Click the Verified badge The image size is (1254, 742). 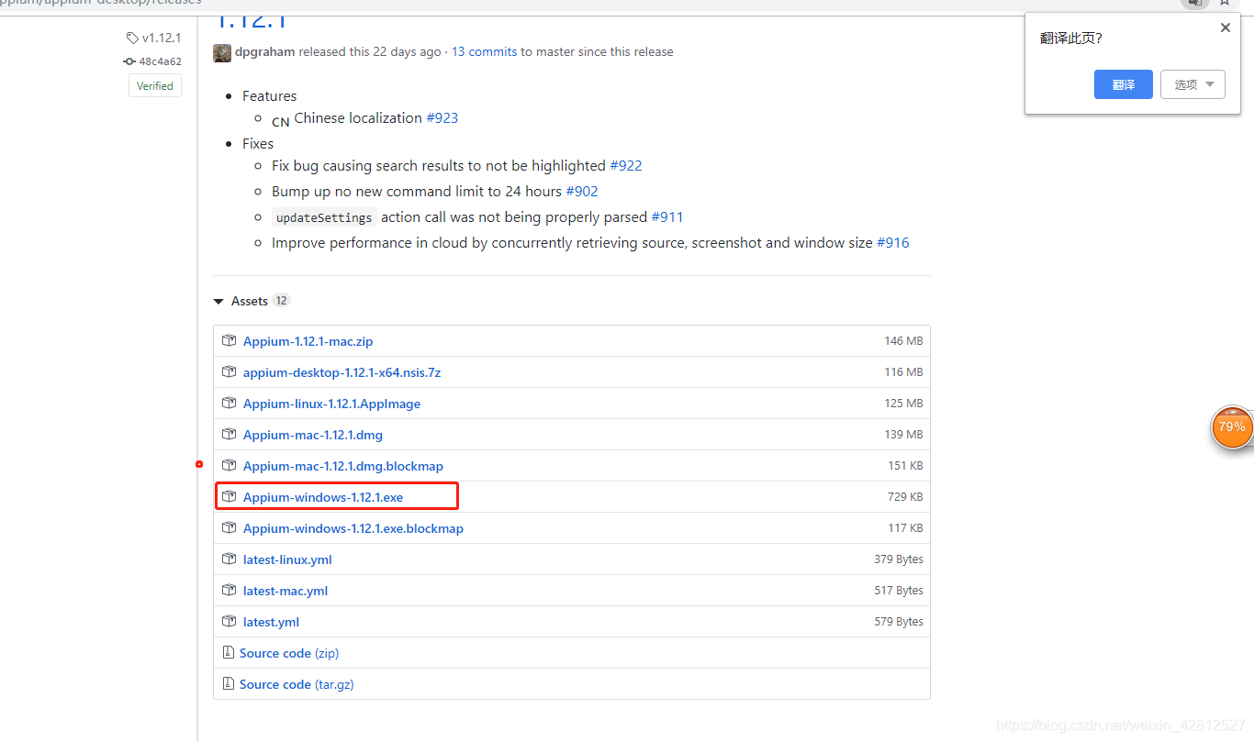(155, 85)
